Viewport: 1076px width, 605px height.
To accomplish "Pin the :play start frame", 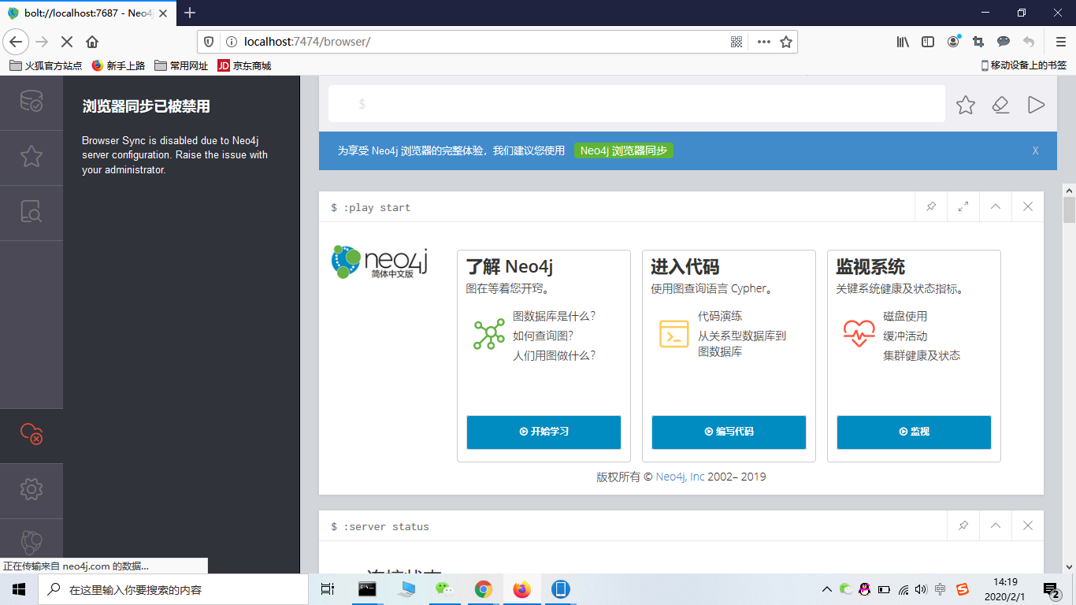I will (931, 207).
